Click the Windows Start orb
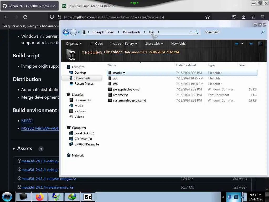 [x=7, y=197]
